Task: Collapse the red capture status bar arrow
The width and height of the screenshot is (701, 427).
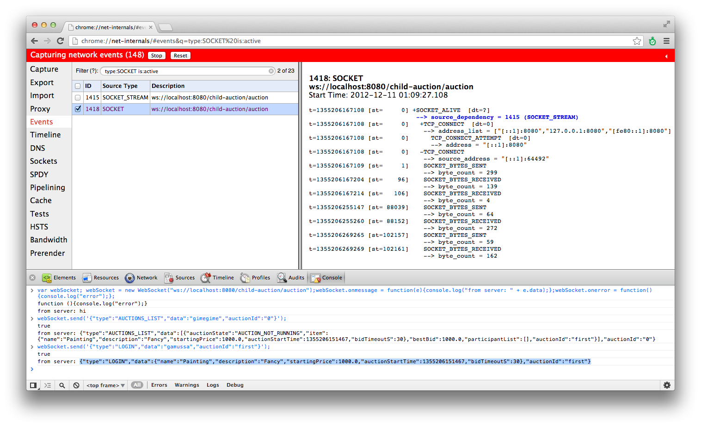Action: click(666, 56)
